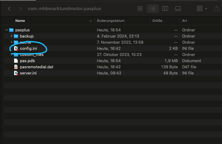The image size is (222, 144).
Task: Sort by Änderungsdatum column
Action: point(110,21)
